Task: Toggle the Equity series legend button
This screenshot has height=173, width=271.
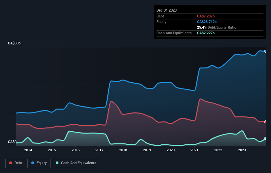Action: pyautogui.click(x=39, y=163)
